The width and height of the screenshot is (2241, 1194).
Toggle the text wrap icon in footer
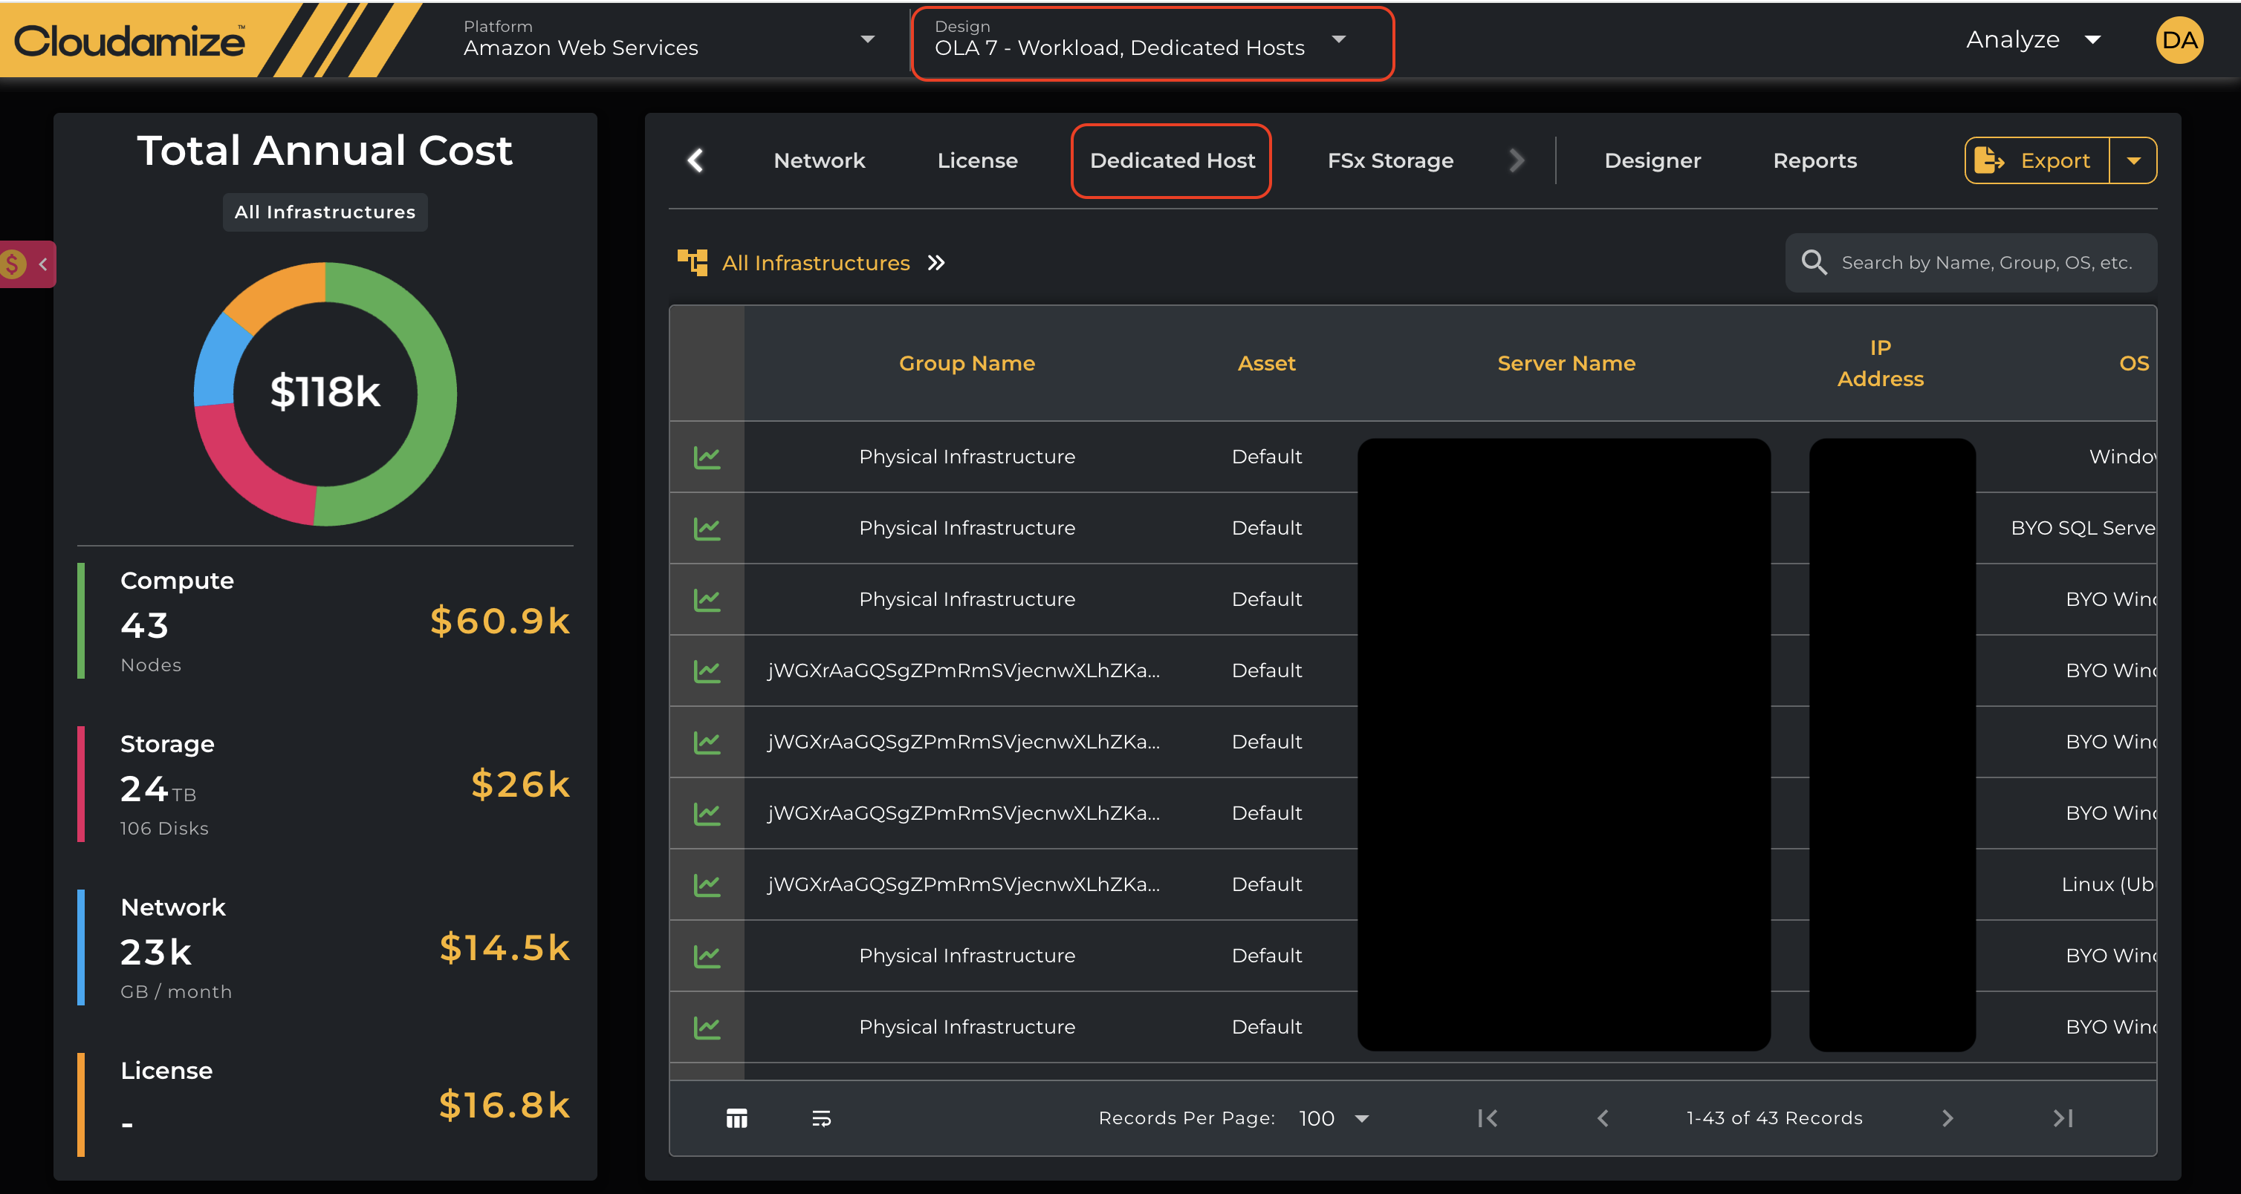(820, 1118)
